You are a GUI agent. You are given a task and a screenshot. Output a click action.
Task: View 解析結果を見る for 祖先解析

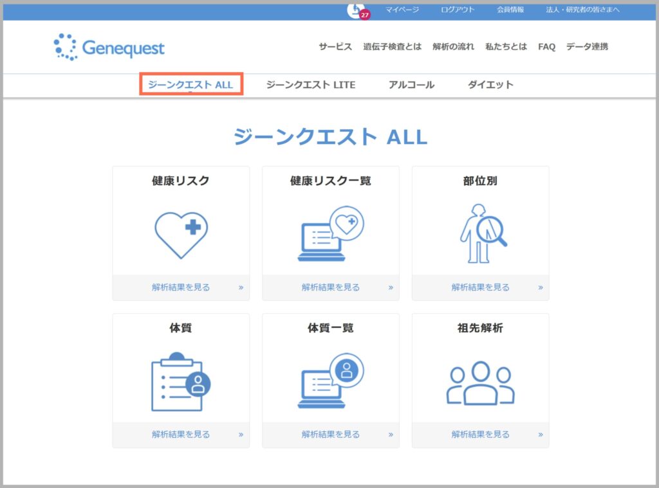pyautogui.click(x=480, y=435)
